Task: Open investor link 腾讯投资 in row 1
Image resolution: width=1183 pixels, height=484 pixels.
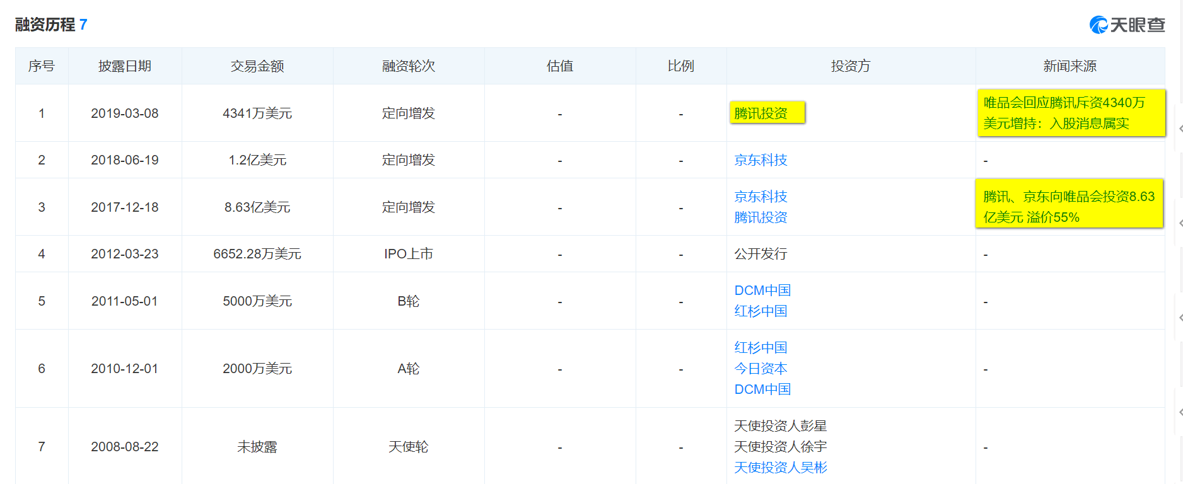Action: point(760,113)
